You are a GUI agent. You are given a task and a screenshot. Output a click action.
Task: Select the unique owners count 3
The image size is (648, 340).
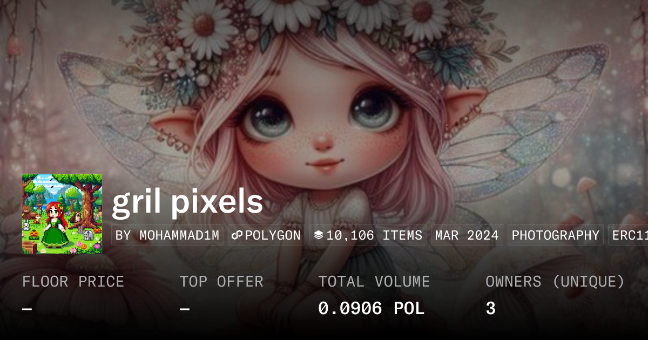click(x=490, y=309)
